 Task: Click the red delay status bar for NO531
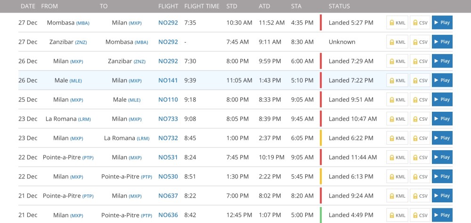tap(321, 157)
